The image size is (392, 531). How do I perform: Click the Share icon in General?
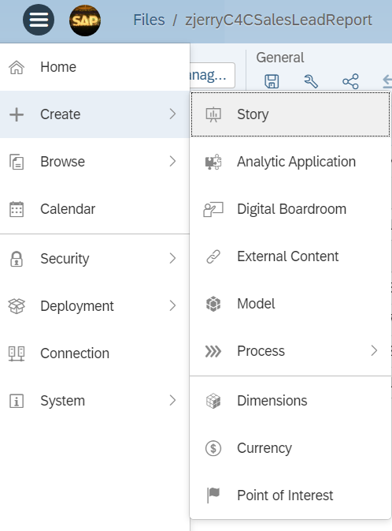click(x=350, y=81)
